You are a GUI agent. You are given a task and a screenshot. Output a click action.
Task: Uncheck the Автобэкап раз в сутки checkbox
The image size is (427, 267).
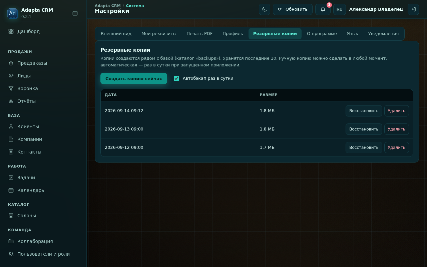tap(176, 78)
